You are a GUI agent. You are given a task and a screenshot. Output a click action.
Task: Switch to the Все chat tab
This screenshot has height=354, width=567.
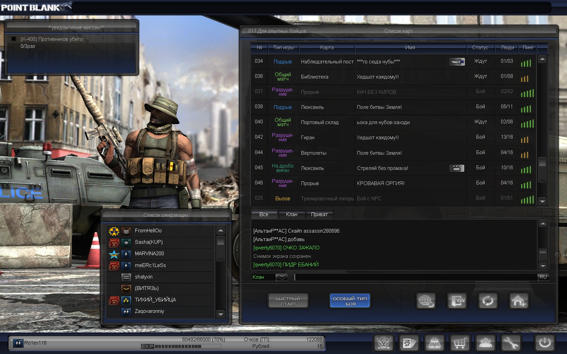[x=264, y=214]
